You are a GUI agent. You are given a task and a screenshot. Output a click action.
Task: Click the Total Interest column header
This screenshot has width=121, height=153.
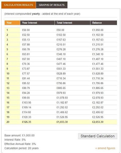(73, 23)
